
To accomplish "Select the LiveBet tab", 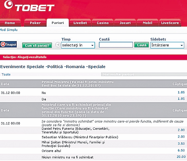I will click(80, 23).
